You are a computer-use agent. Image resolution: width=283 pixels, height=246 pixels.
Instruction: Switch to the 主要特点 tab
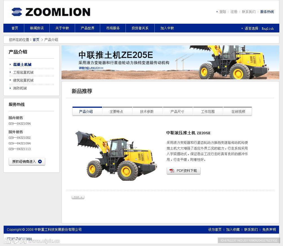[117, 111]
